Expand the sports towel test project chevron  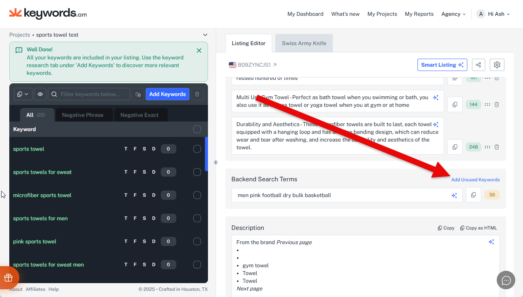[x=205, y=35]
